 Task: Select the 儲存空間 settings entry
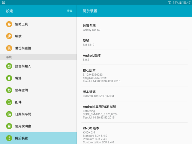click(x=38, y=90)
